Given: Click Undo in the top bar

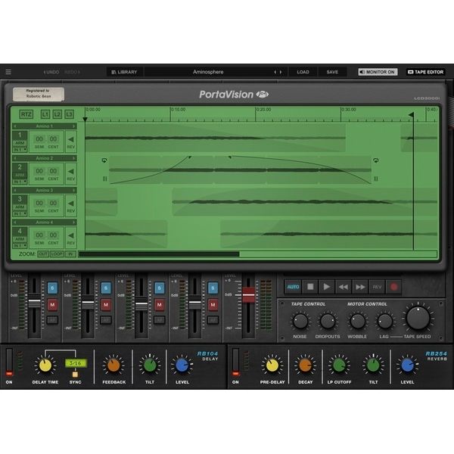Looking at the screenshot, I should coord(51,72).
